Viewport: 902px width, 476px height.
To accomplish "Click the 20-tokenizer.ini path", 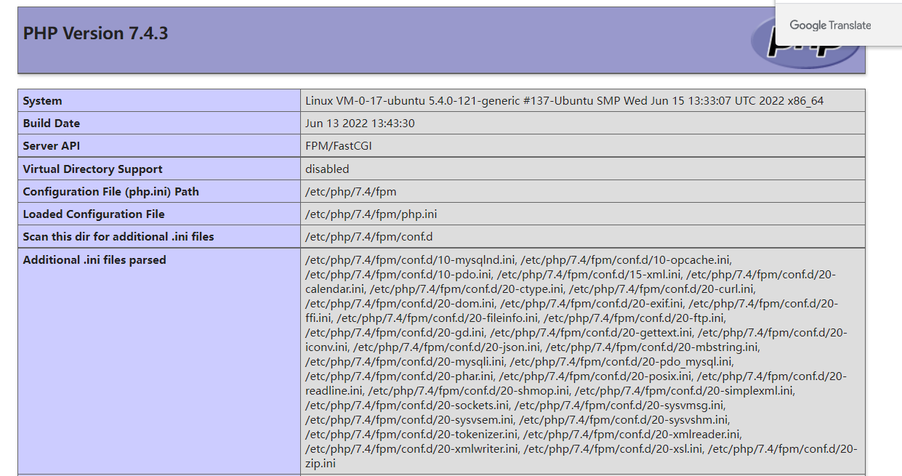I will click(x=411, y=435).
